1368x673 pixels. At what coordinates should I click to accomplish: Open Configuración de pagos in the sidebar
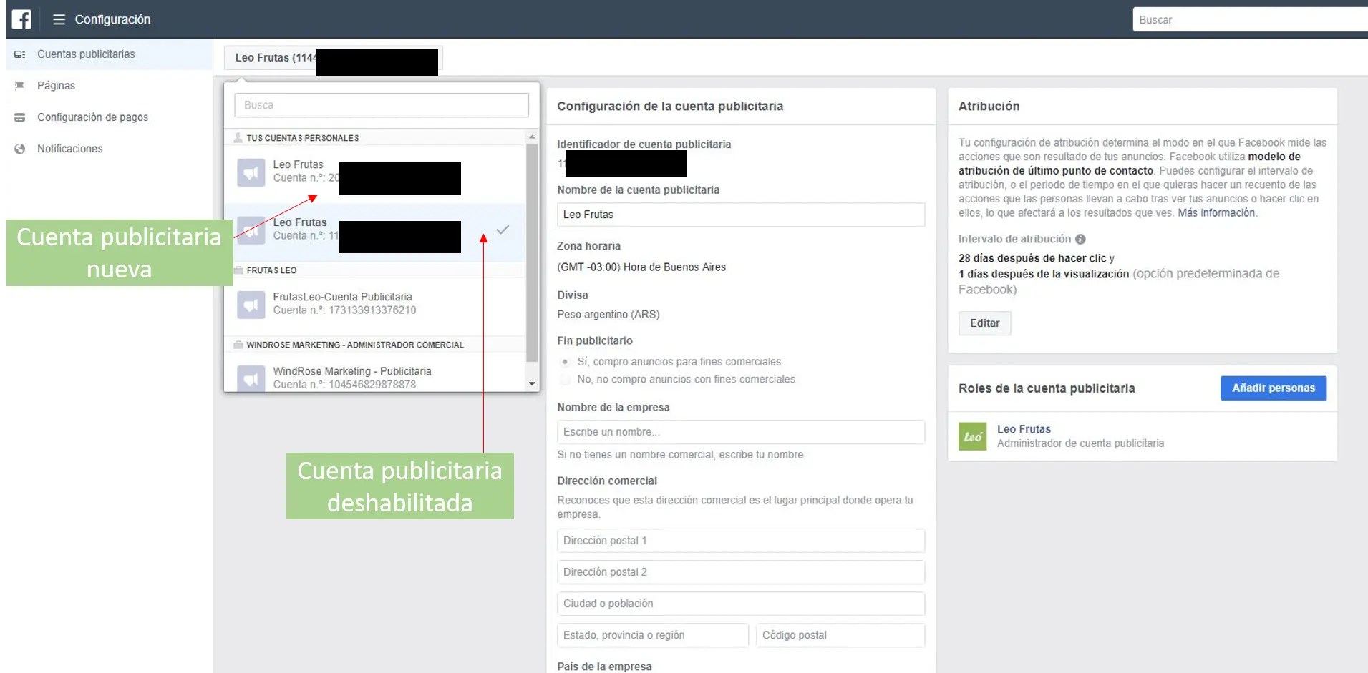pyautogui.click(x=109, y=117)
